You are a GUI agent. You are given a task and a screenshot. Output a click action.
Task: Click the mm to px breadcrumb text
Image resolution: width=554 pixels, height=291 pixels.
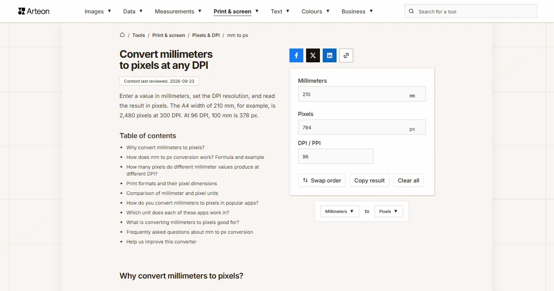tap(238, 35)
